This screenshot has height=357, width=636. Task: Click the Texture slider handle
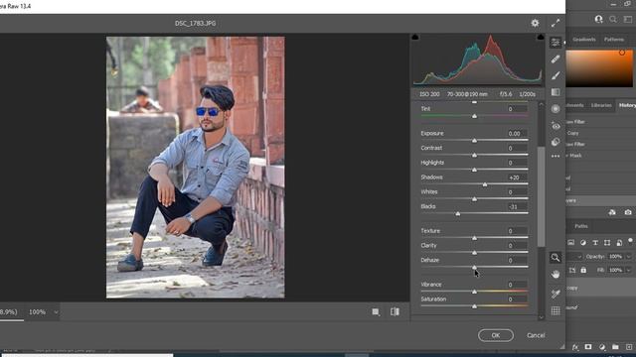474,238
